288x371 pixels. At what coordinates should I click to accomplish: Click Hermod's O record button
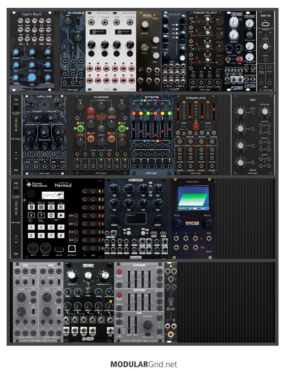(x=51, y=215)
